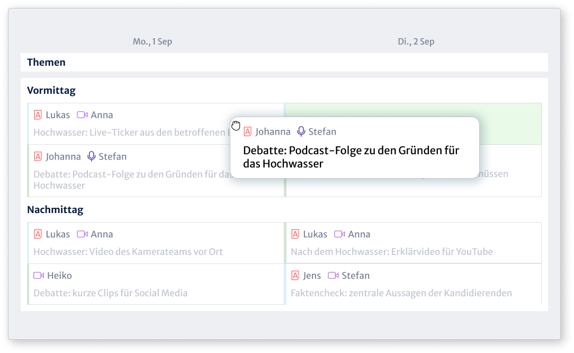Click the red text icon beside Lukas in Monday Vormittag
574x353 pixels.
38,114
